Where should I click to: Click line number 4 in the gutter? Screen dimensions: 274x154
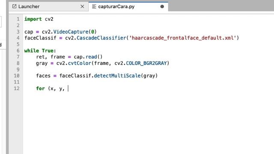point(18,38)
